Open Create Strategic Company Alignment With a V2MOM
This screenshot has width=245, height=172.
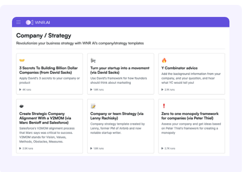tap(45, 118)
